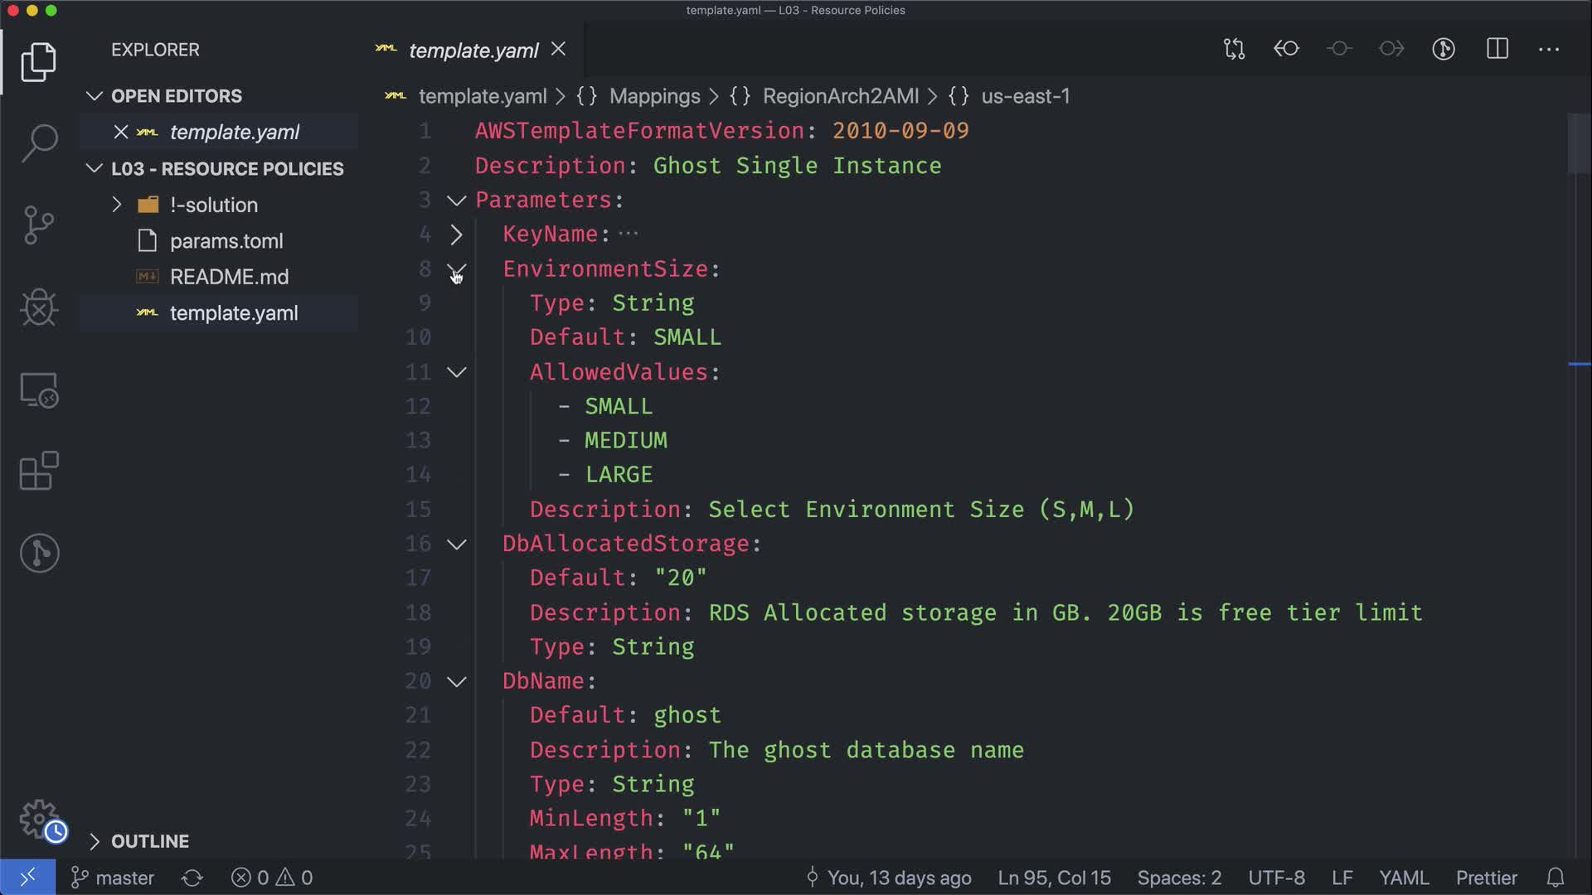This screenshot has width=1592, height=895.
Task: Click Compare Changes icon in editor toolbar
Action: (x=1234, y=49)
